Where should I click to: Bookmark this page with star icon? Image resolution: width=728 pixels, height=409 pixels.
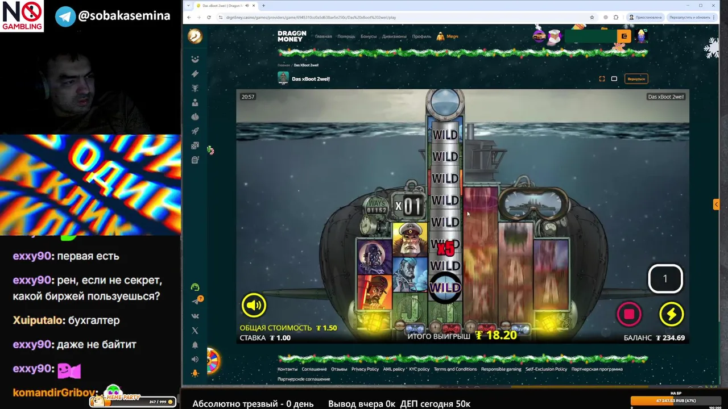point(592,17)
